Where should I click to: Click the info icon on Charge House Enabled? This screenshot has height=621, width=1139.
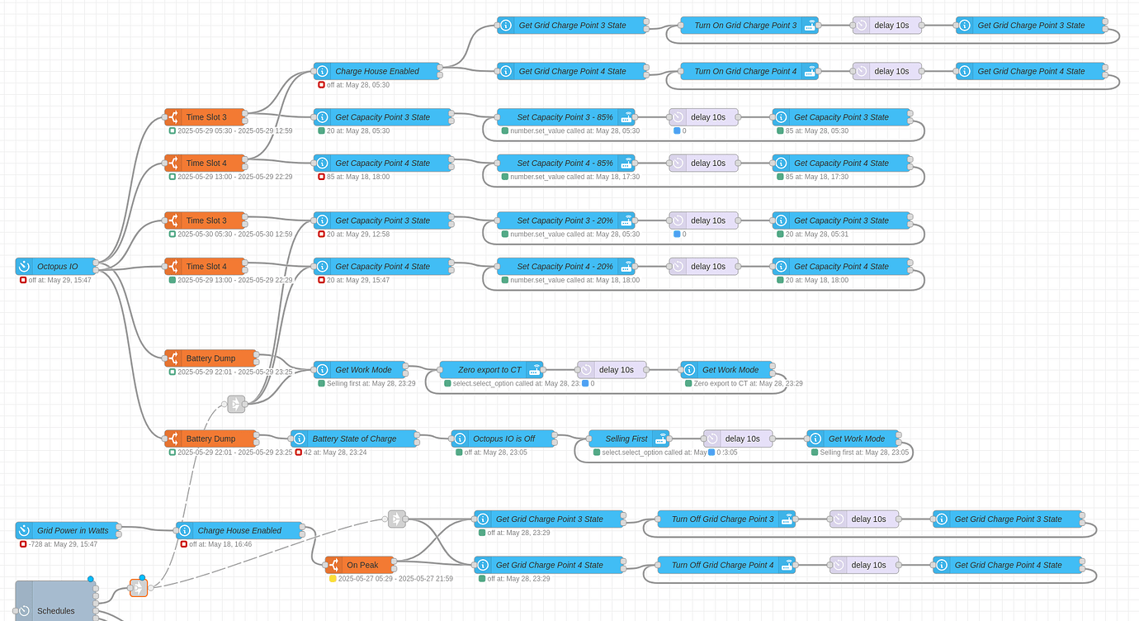click(x=322, y=71)
